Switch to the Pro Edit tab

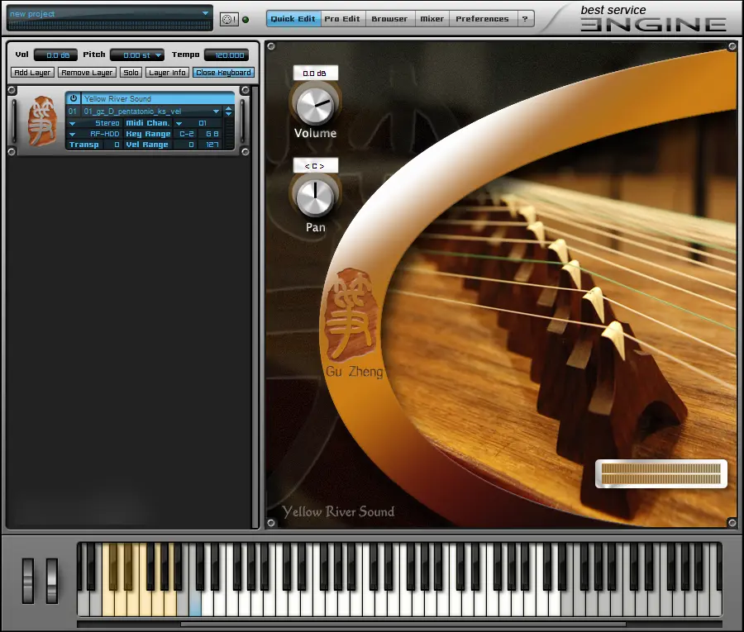point(342,19)
